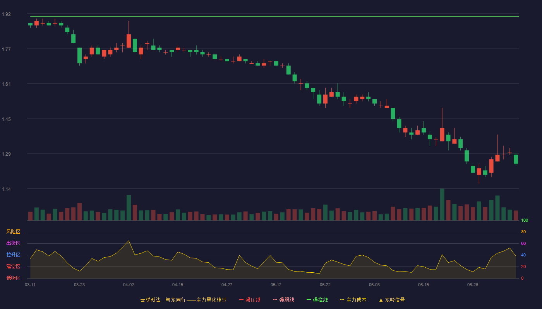The height and width of the screenshot is (309, 542).
Task: Click the rightmost green candlestick
Action: [516, 159]
